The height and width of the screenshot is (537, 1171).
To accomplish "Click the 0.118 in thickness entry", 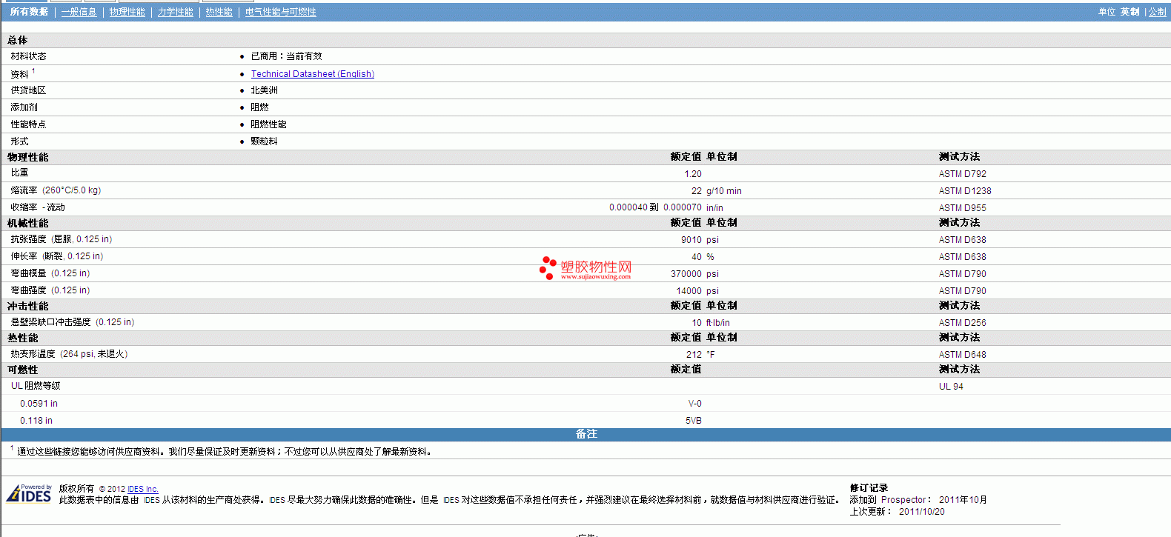I will point(36,421).
